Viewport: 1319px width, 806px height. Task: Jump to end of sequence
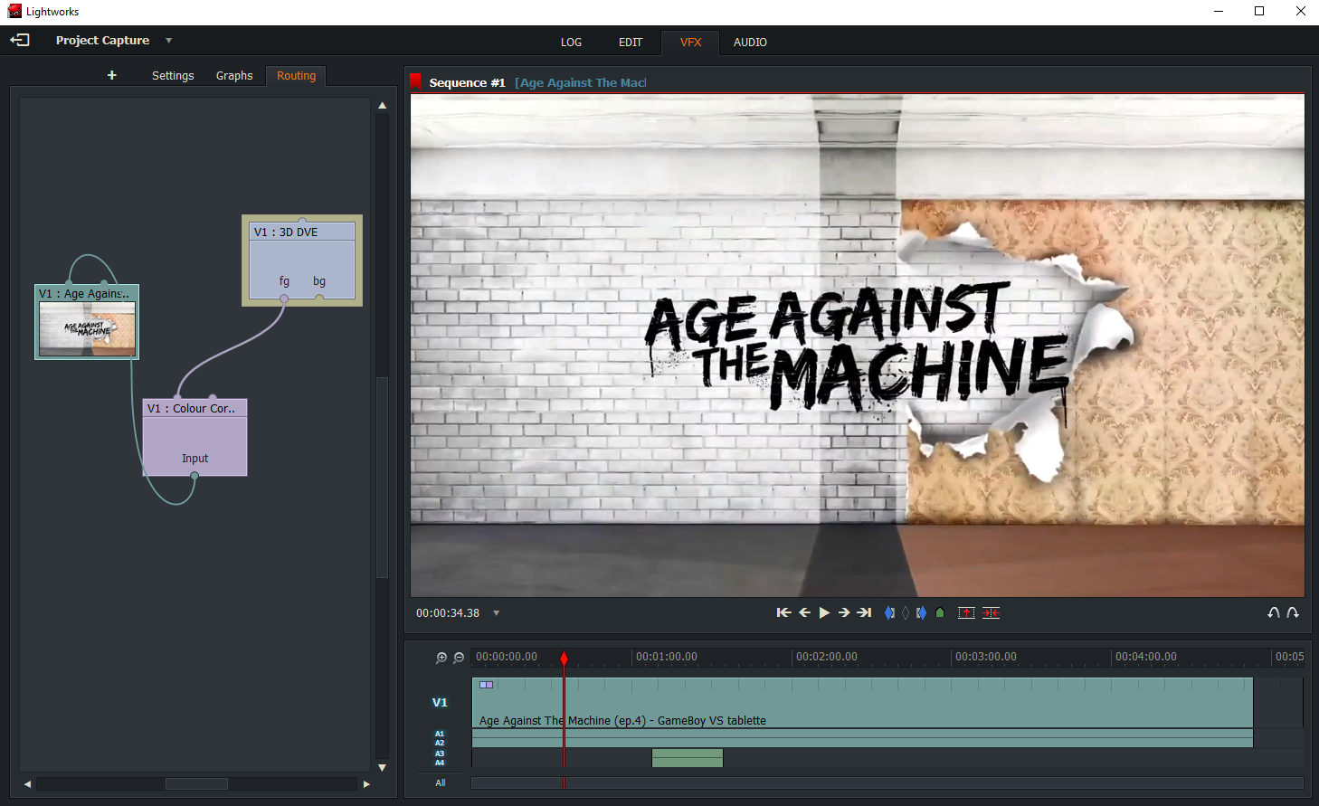(865, 613)
